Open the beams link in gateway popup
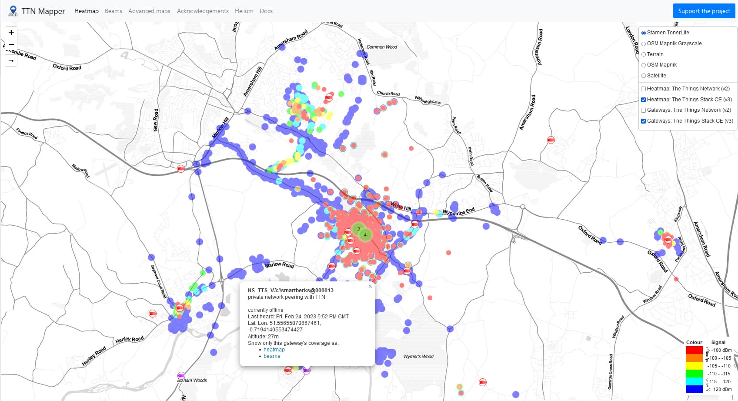 (272, 356)
